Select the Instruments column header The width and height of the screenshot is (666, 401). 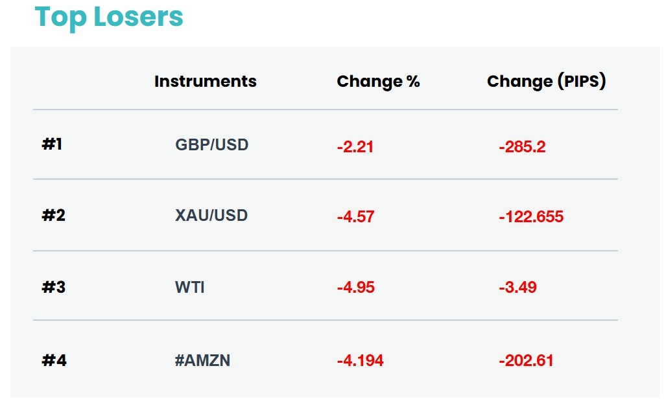206,81
